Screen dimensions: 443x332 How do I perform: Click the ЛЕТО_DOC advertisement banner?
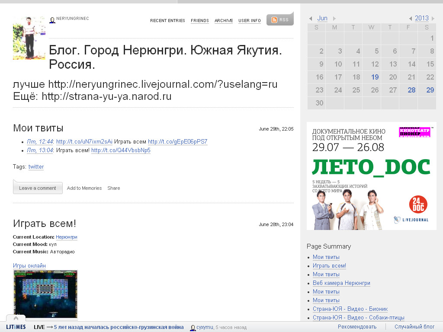point(371,176)
